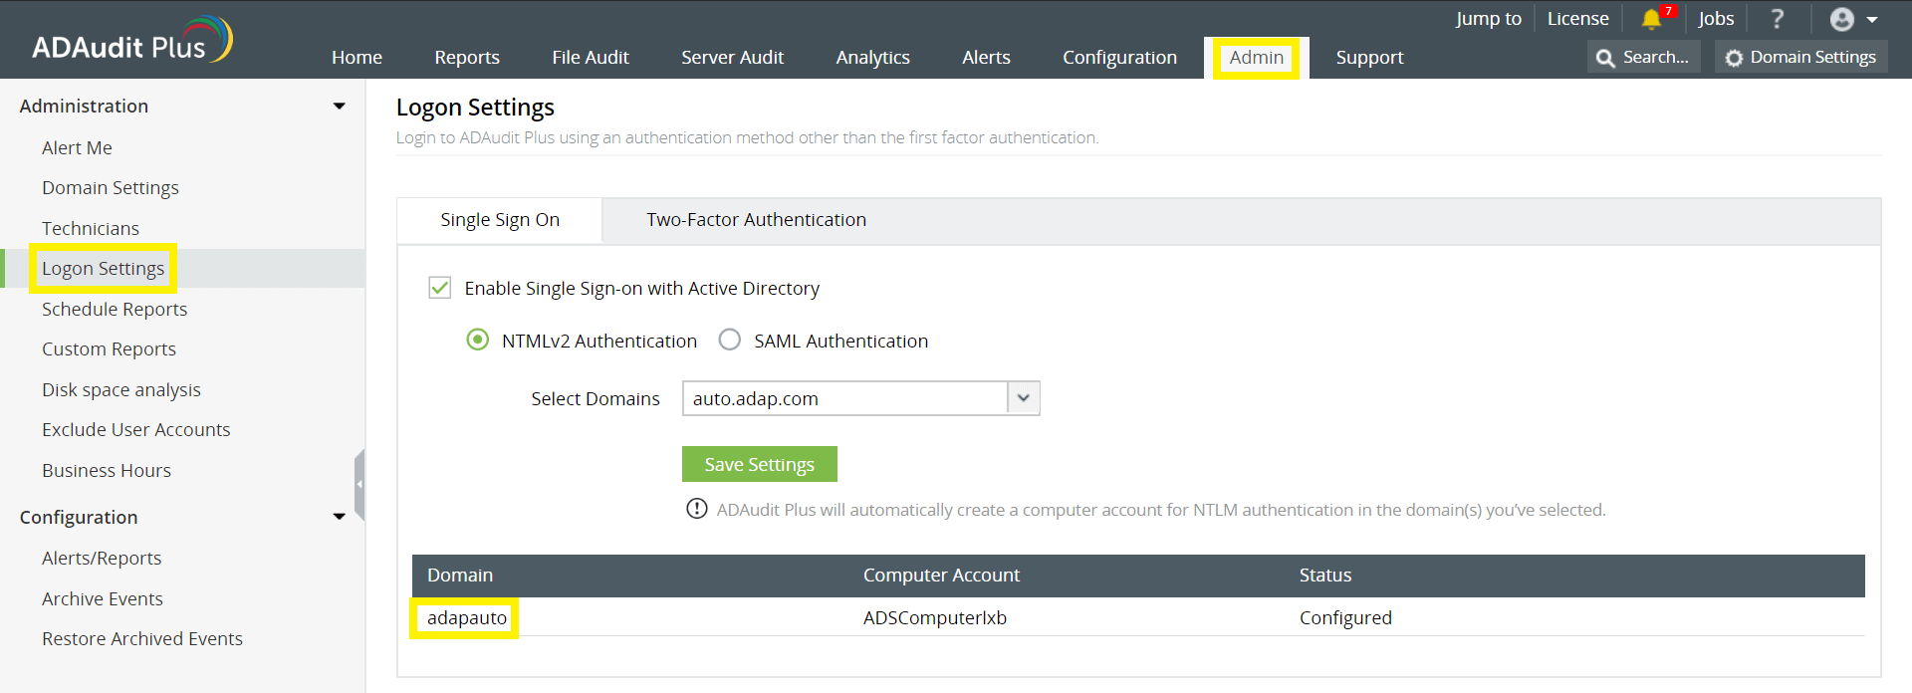Open the Select Domains dropdown
The width and height of the screenshot is (1912, 693).
(x=1023, y=398)
